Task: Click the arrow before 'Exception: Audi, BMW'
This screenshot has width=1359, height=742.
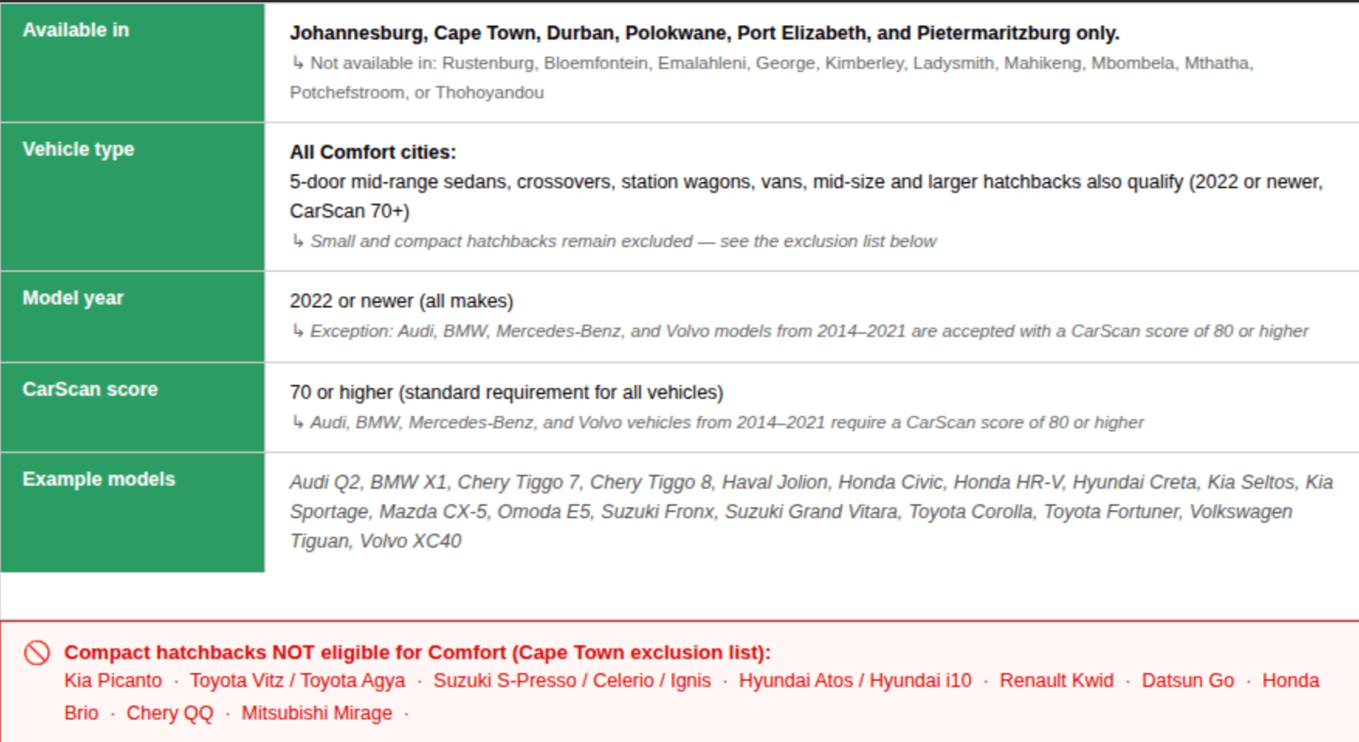Action: [298, 331]
